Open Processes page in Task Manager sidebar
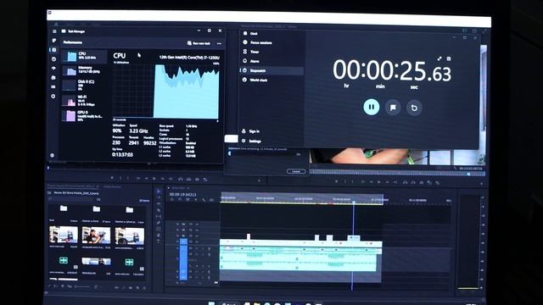This screenshot has width=543, height=305. click(x=53, y=41)
